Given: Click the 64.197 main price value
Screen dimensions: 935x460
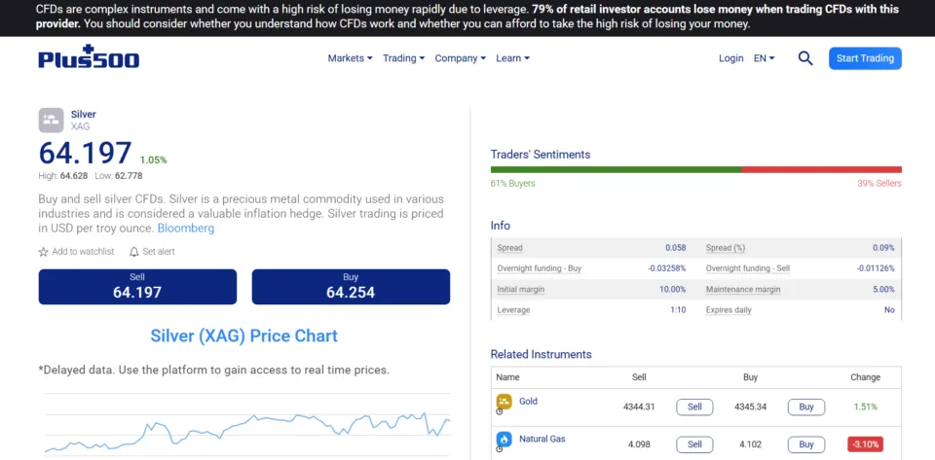Looking at the screenshot, I should tap(86, 153).
